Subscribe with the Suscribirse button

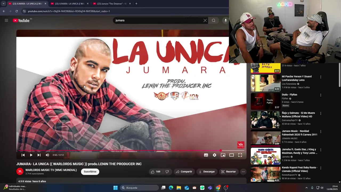(x=90, y=172)
